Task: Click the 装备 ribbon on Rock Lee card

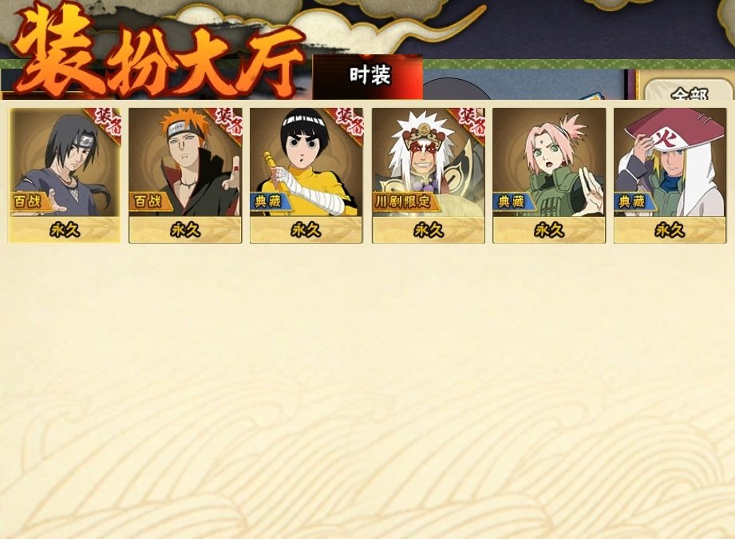Action: 347,123
